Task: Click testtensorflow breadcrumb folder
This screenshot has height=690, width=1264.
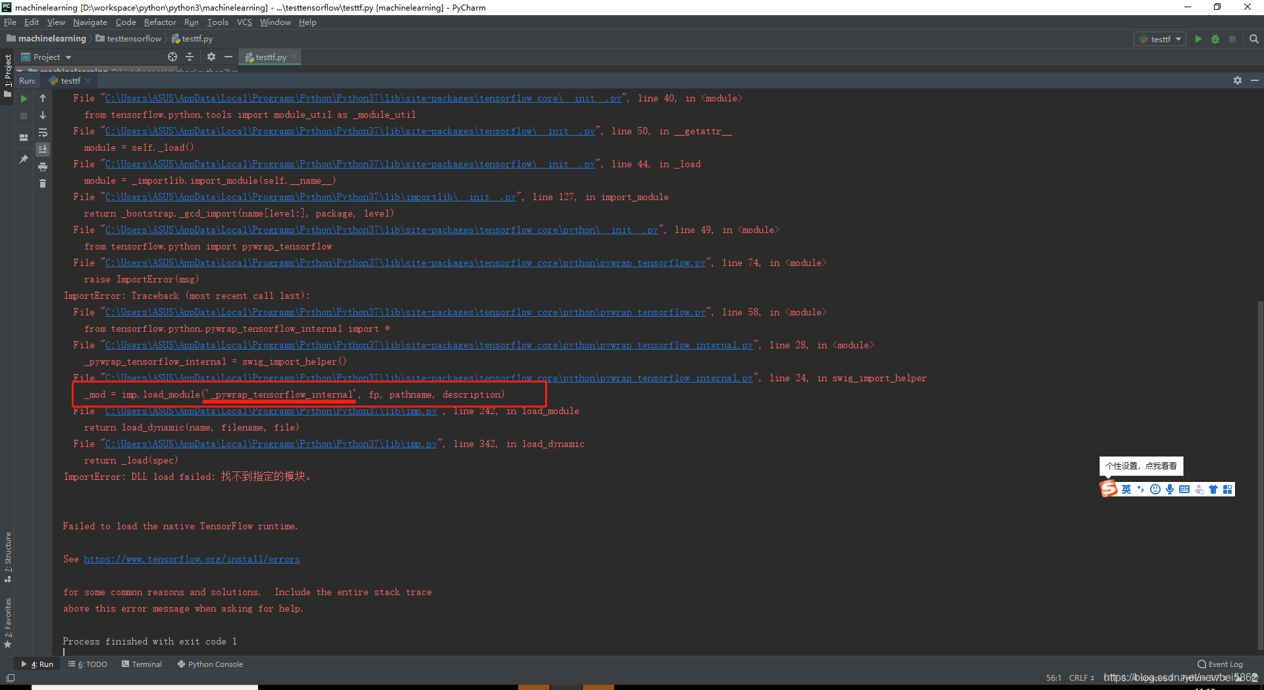Action: 128,39
